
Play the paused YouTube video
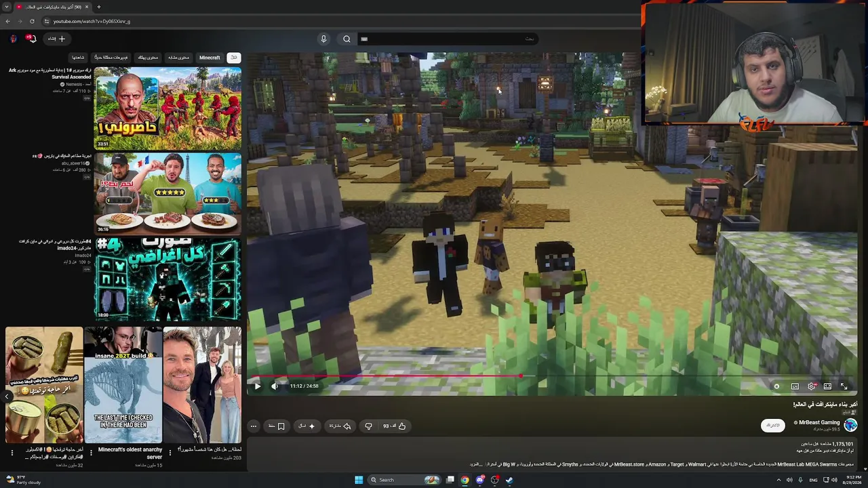point(258,386)
